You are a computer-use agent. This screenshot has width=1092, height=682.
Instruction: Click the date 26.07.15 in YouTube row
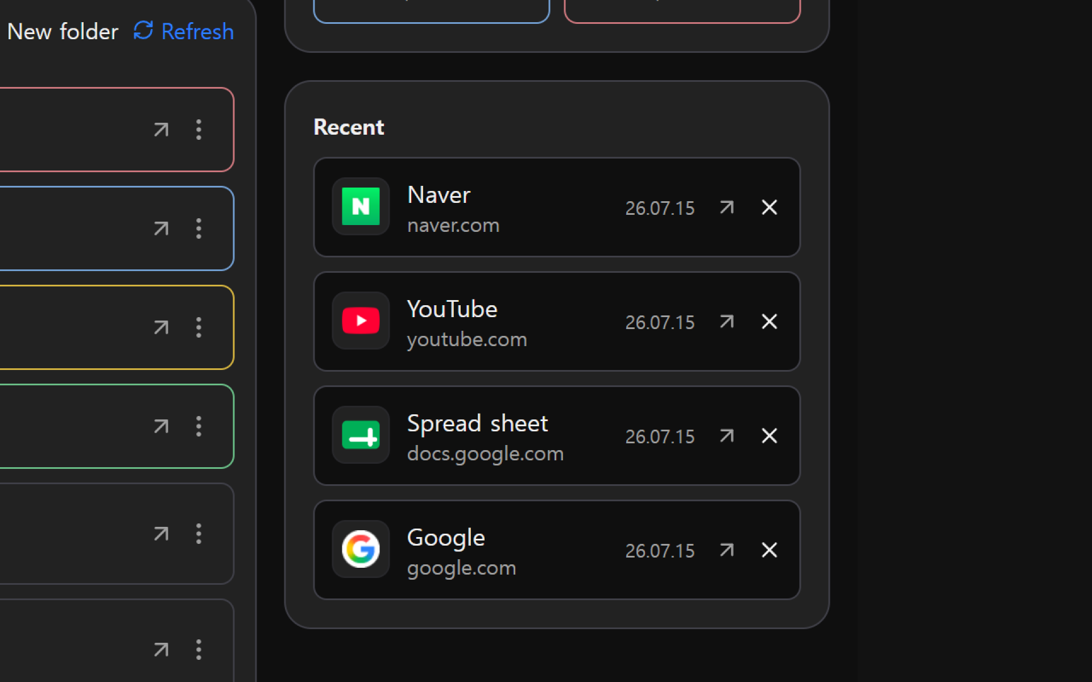point(660,323)
